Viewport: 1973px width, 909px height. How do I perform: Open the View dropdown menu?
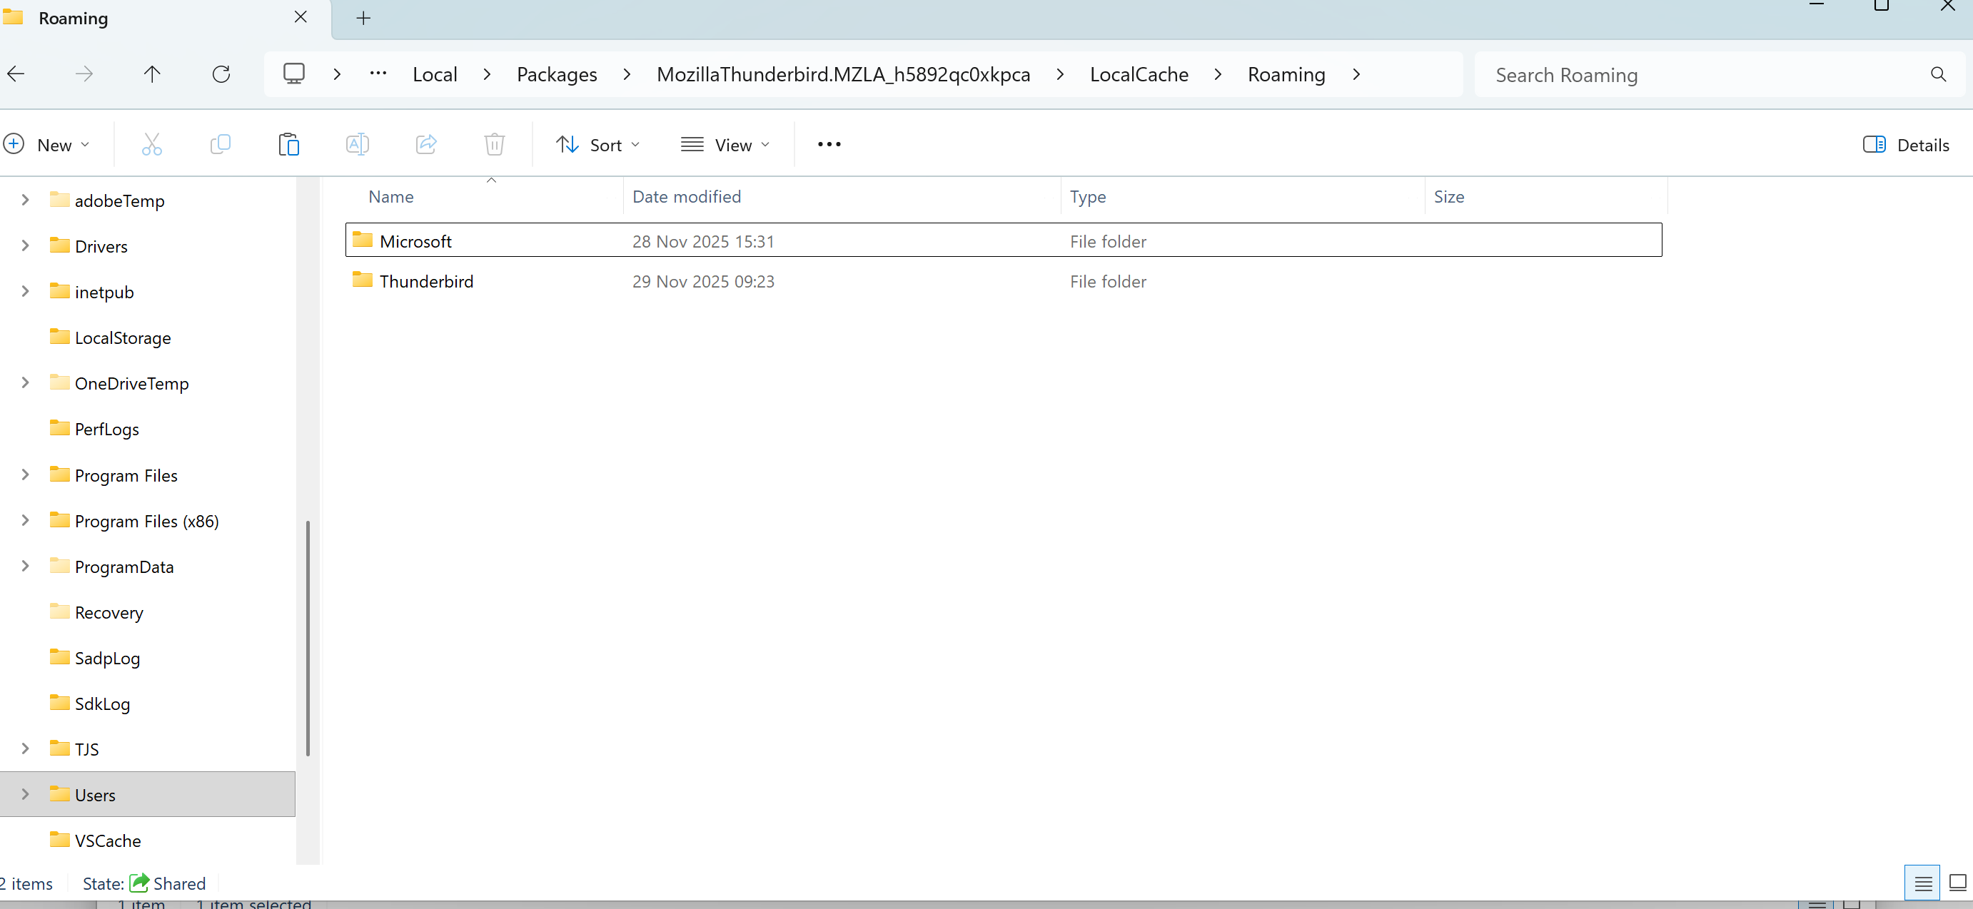pyautogui.click(x=725, y=145)
